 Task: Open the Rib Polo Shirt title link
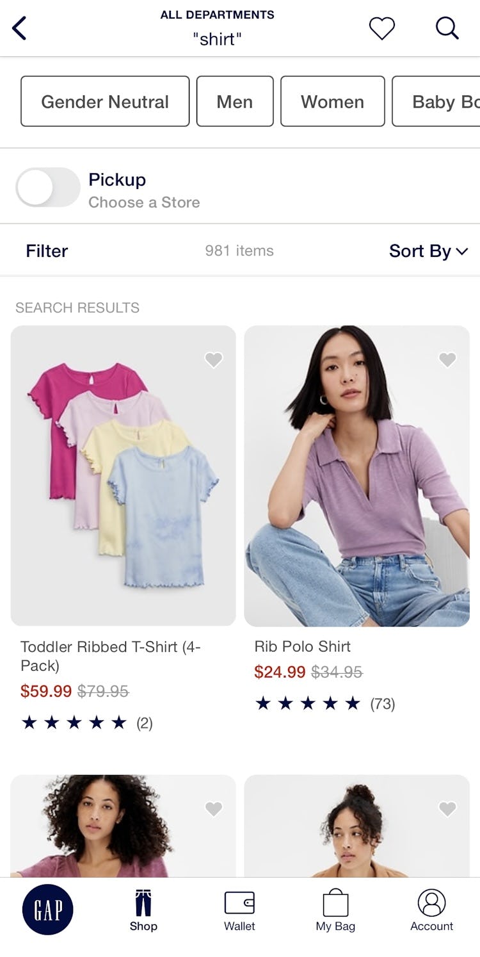click(x=303, y=646)
